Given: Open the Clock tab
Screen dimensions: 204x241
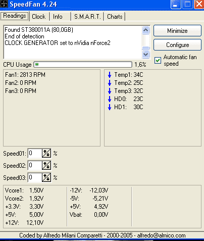Looking at the screenshot, I should (39, 17).
